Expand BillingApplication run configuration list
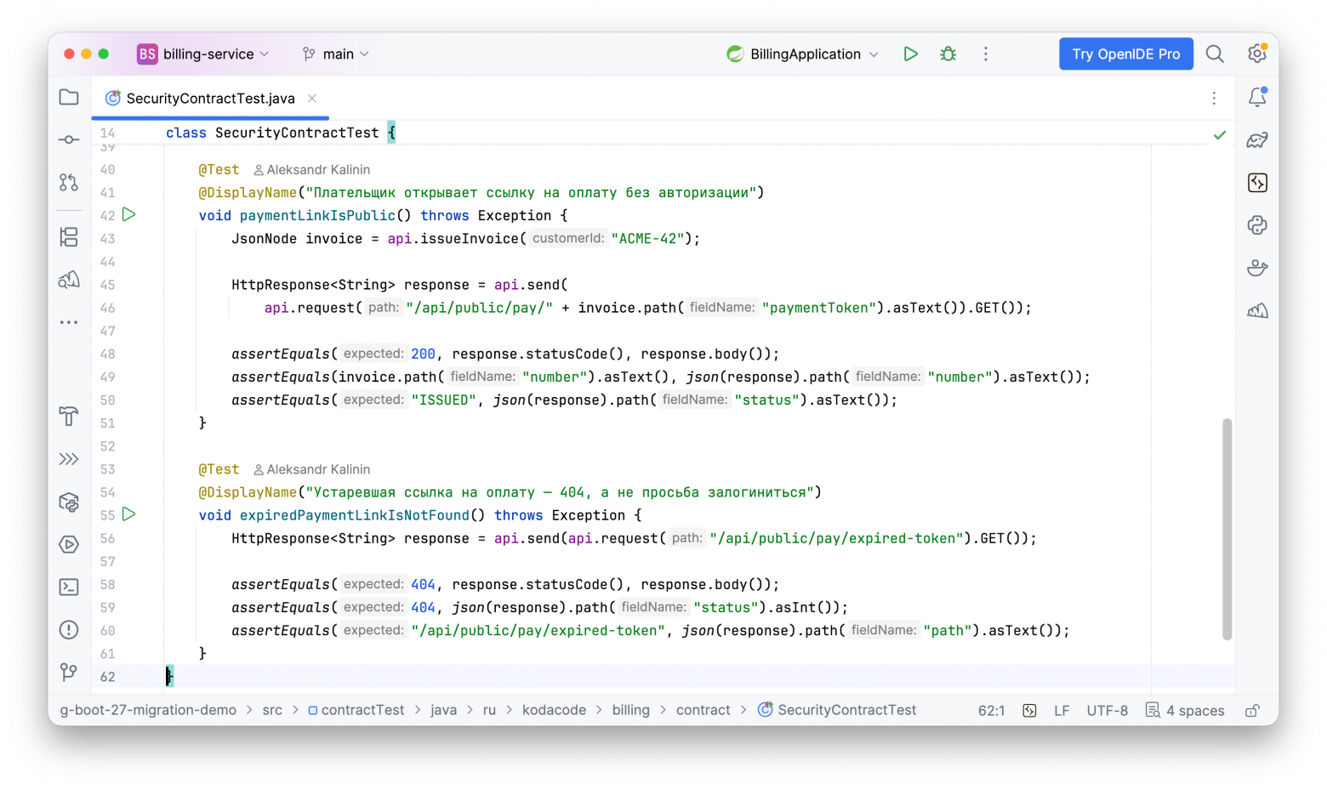Screen dimensions: 1327x789 tap(803, 54)
